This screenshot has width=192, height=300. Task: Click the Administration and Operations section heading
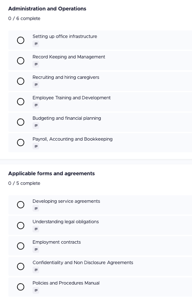coord(47,9)
